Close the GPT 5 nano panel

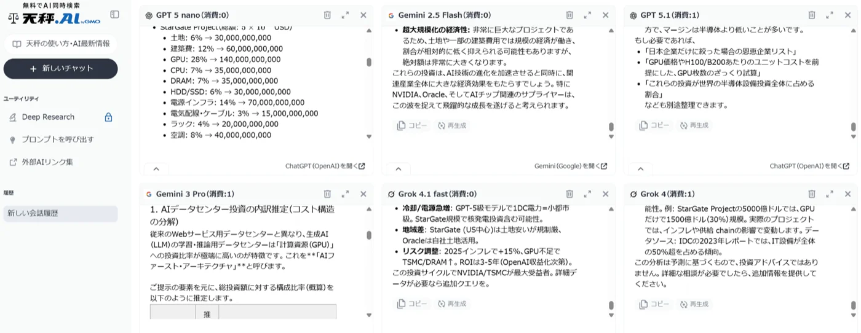coord(363,15)
